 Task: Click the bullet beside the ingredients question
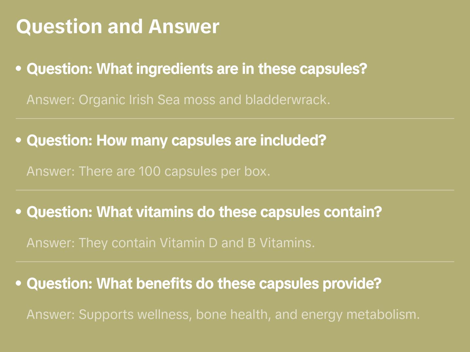click(x=19, y=69)
